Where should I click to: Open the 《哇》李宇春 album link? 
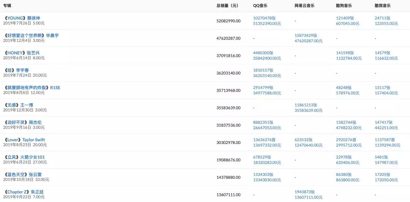point(16,70)
